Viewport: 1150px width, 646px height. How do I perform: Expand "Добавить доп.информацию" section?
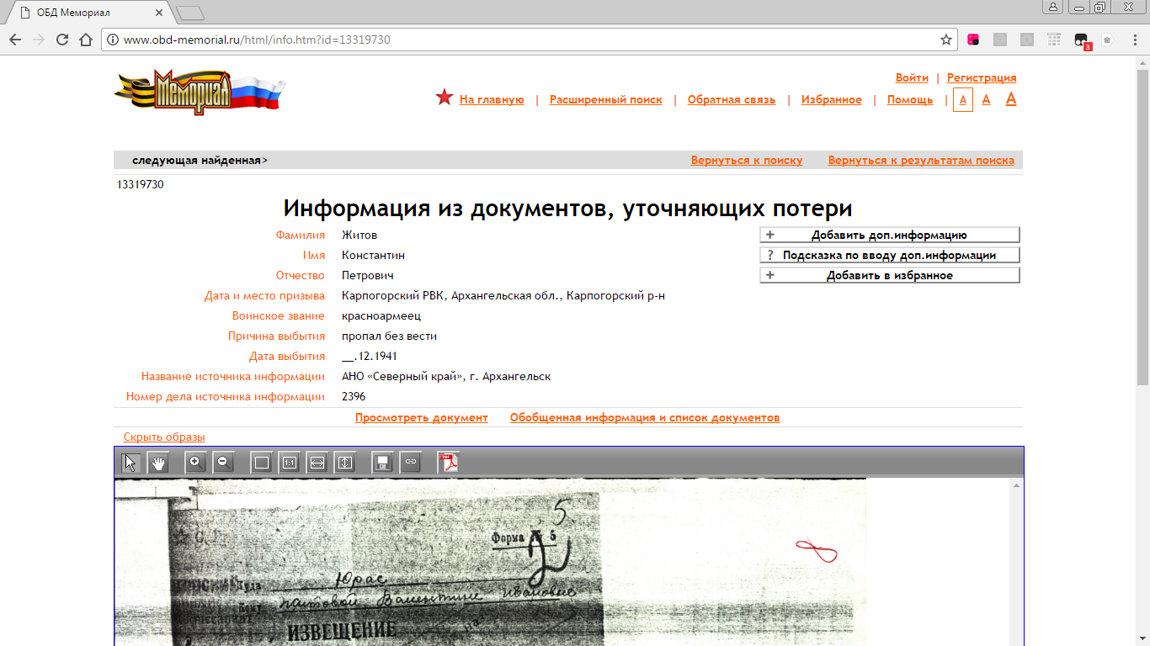(x=890, y=236)
